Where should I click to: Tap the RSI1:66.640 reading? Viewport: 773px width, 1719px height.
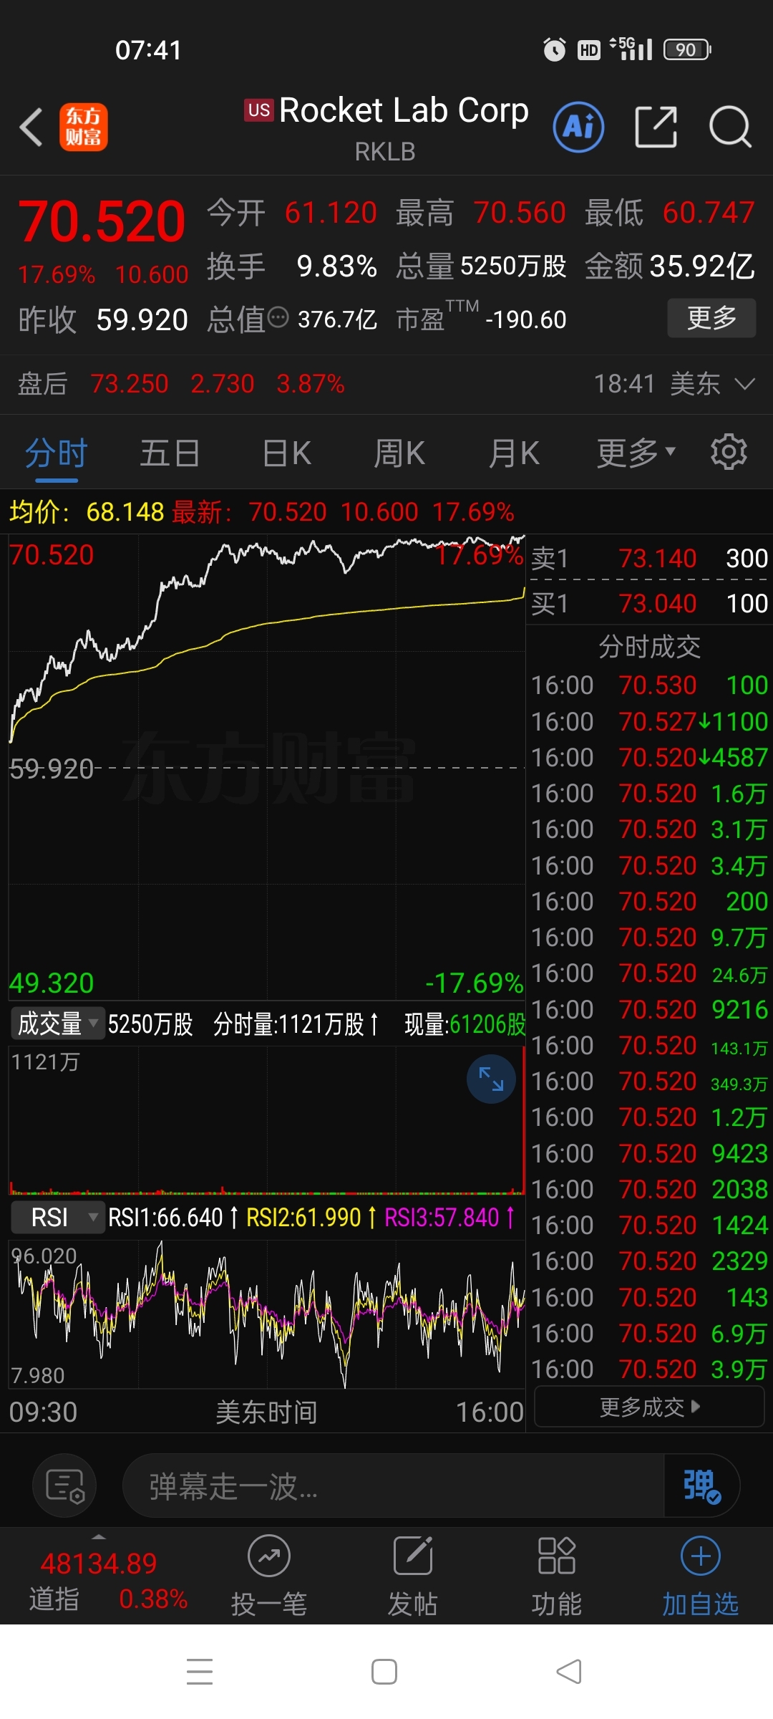tap(172, 1217)
